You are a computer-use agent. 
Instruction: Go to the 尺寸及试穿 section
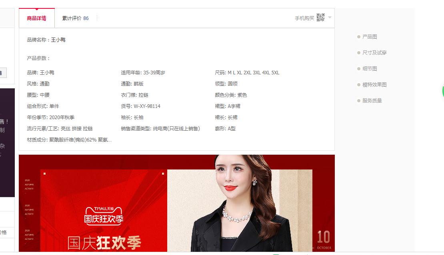[x=374, y=53]
